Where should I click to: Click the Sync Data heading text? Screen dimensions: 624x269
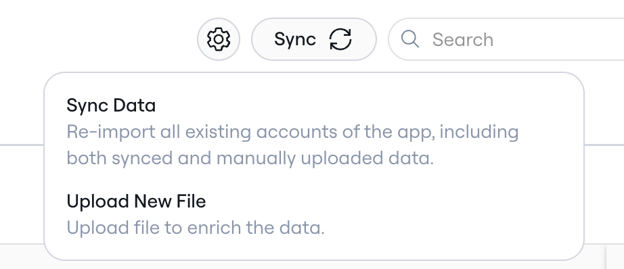[111, 105]
